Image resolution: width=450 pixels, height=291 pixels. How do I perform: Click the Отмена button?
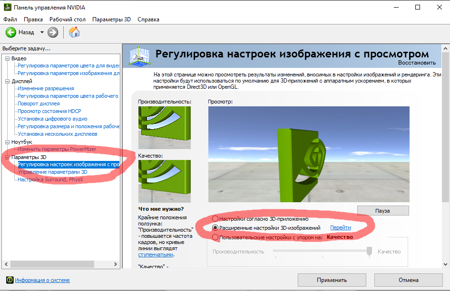pos(409,280)
